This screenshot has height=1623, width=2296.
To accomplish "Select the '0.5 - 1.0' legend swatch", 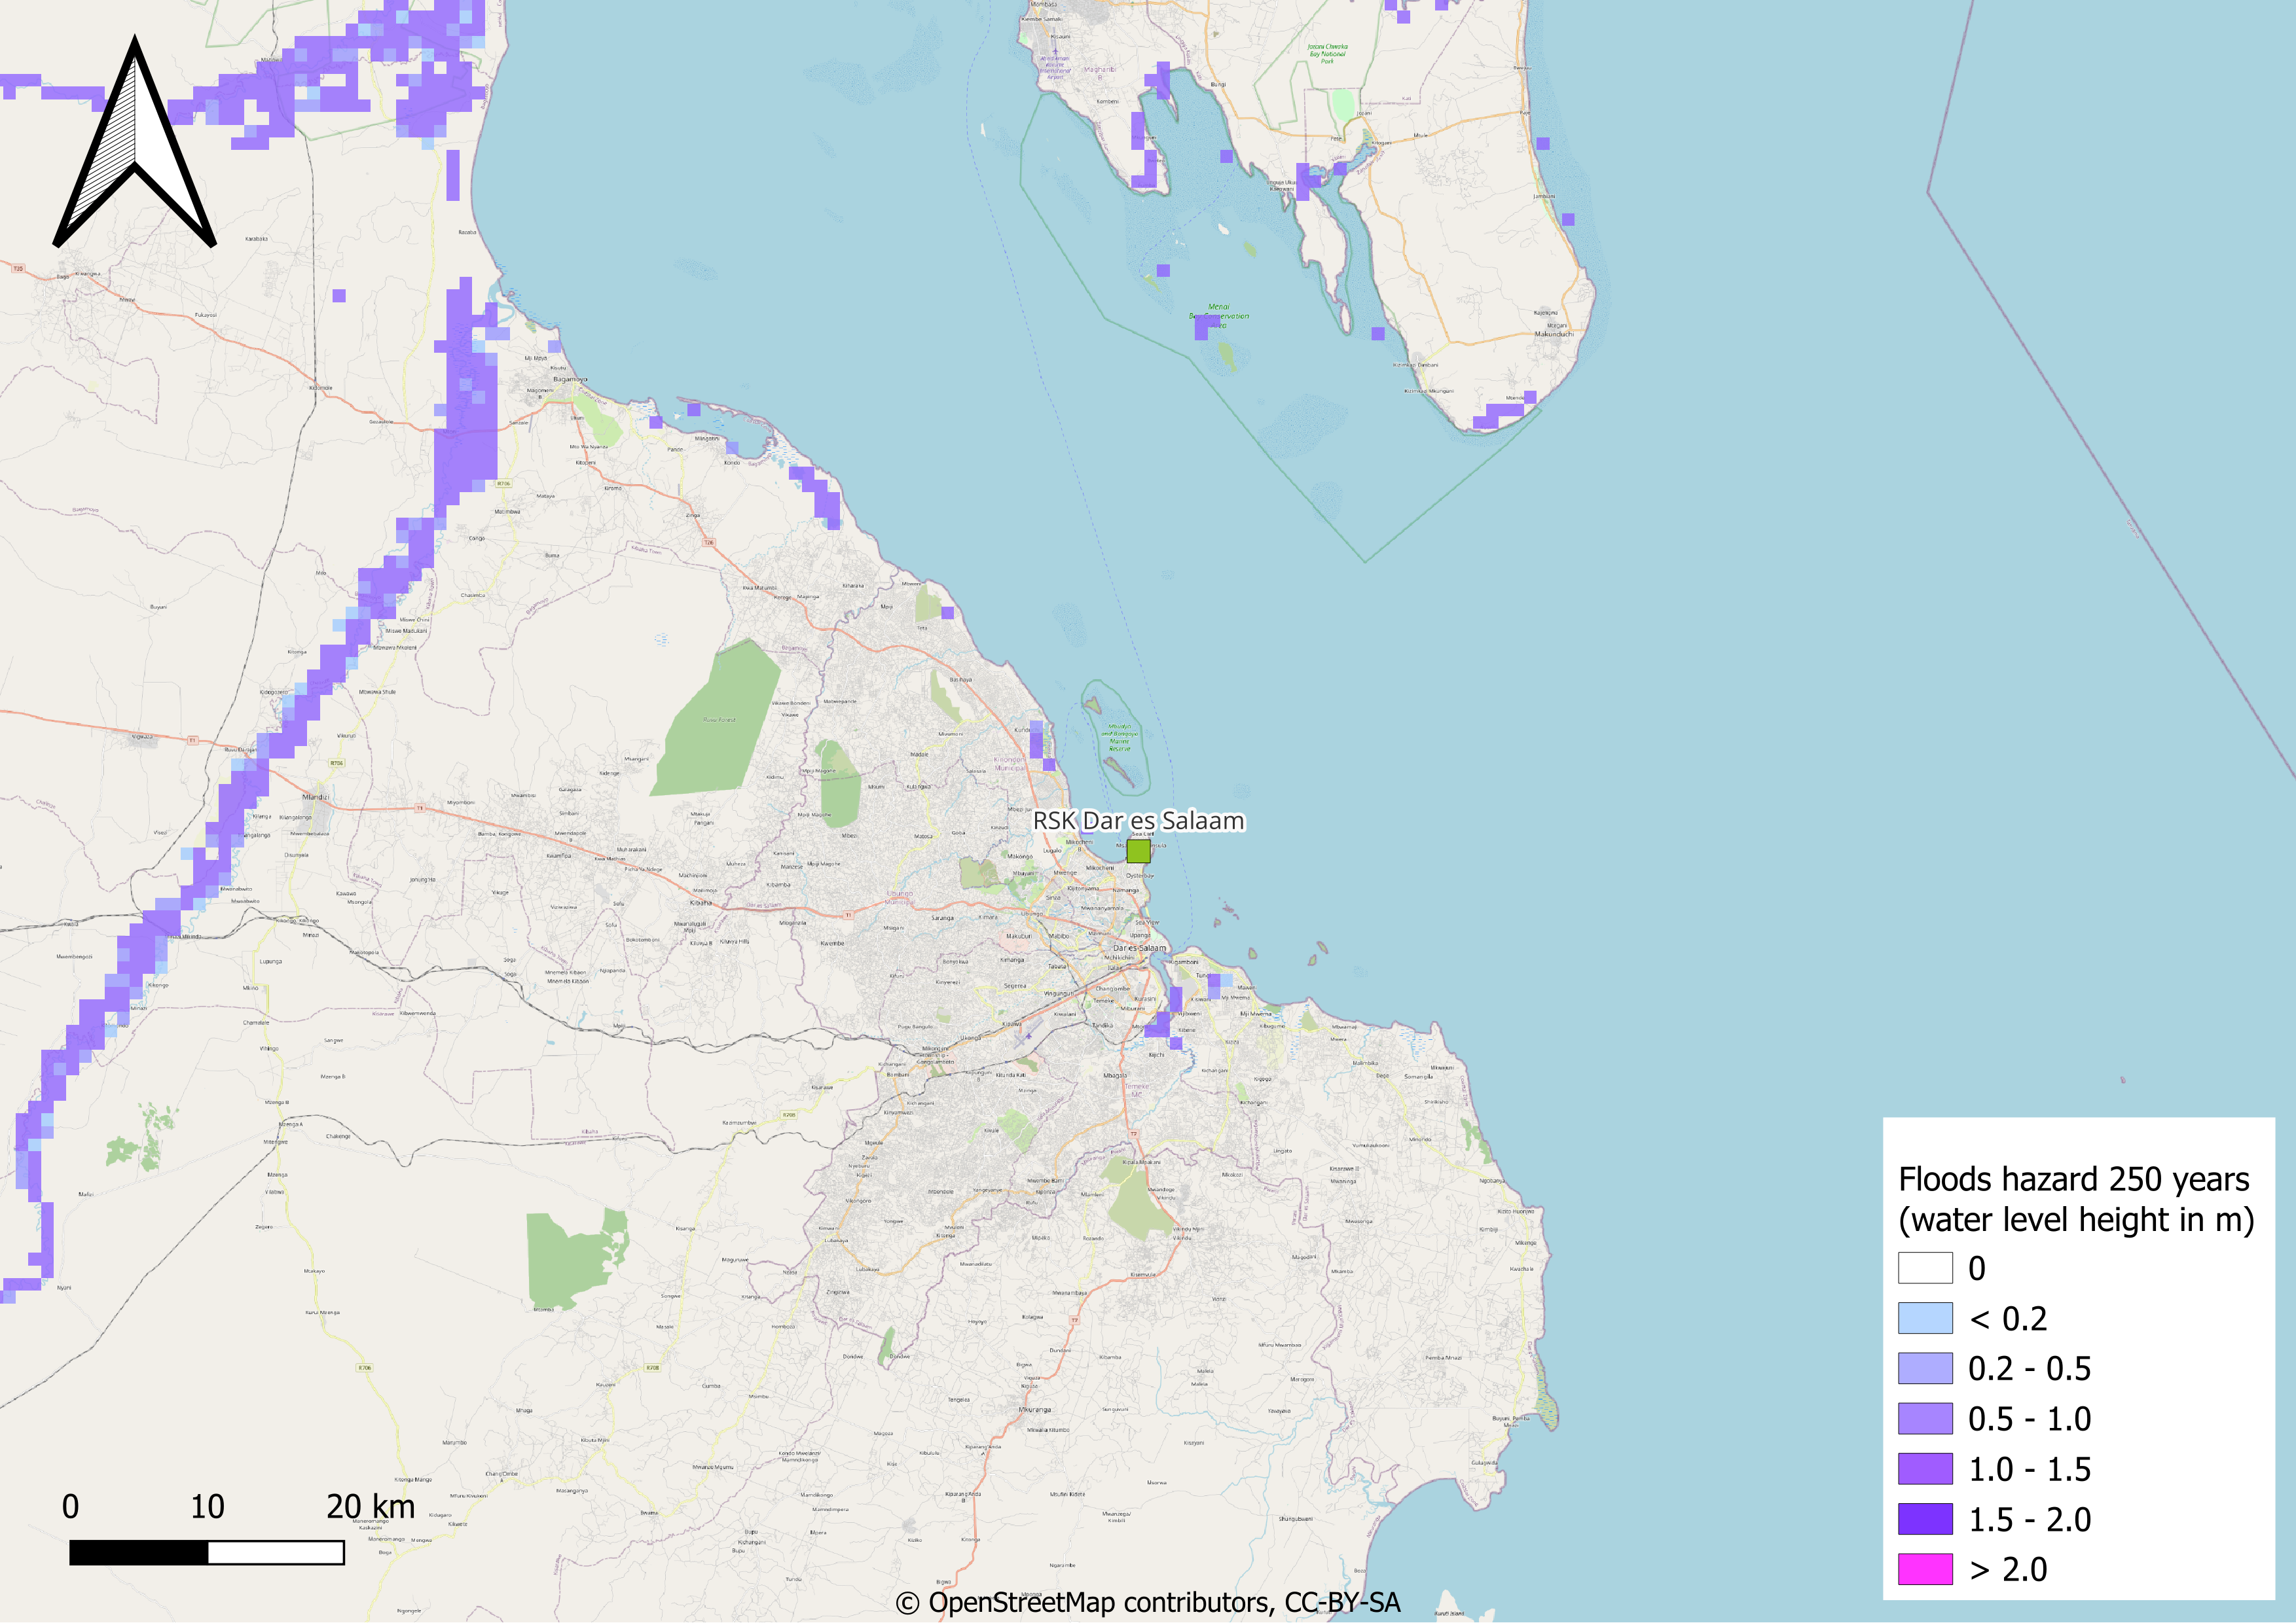I will point(1925,1418).
